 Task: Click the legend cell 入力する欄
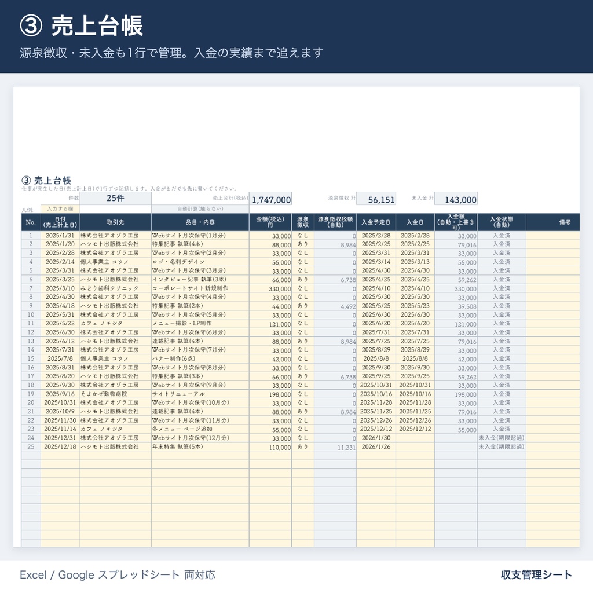tap(60, 208)
